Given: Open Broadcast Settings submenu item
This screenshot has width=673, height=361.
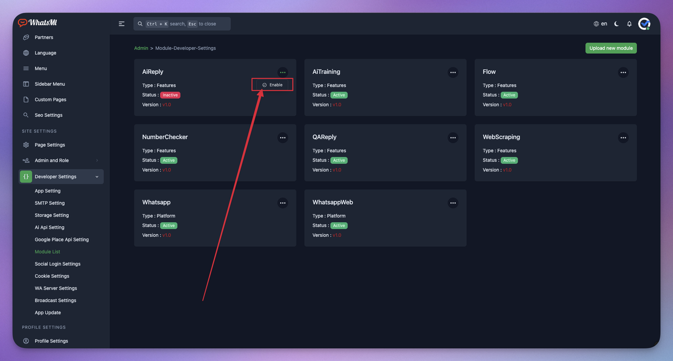Looking at the screenshot, I should tap(55, 300).
